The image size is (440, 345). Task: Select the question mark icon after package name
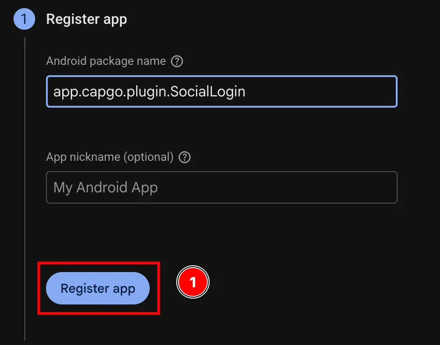point(177,61)
